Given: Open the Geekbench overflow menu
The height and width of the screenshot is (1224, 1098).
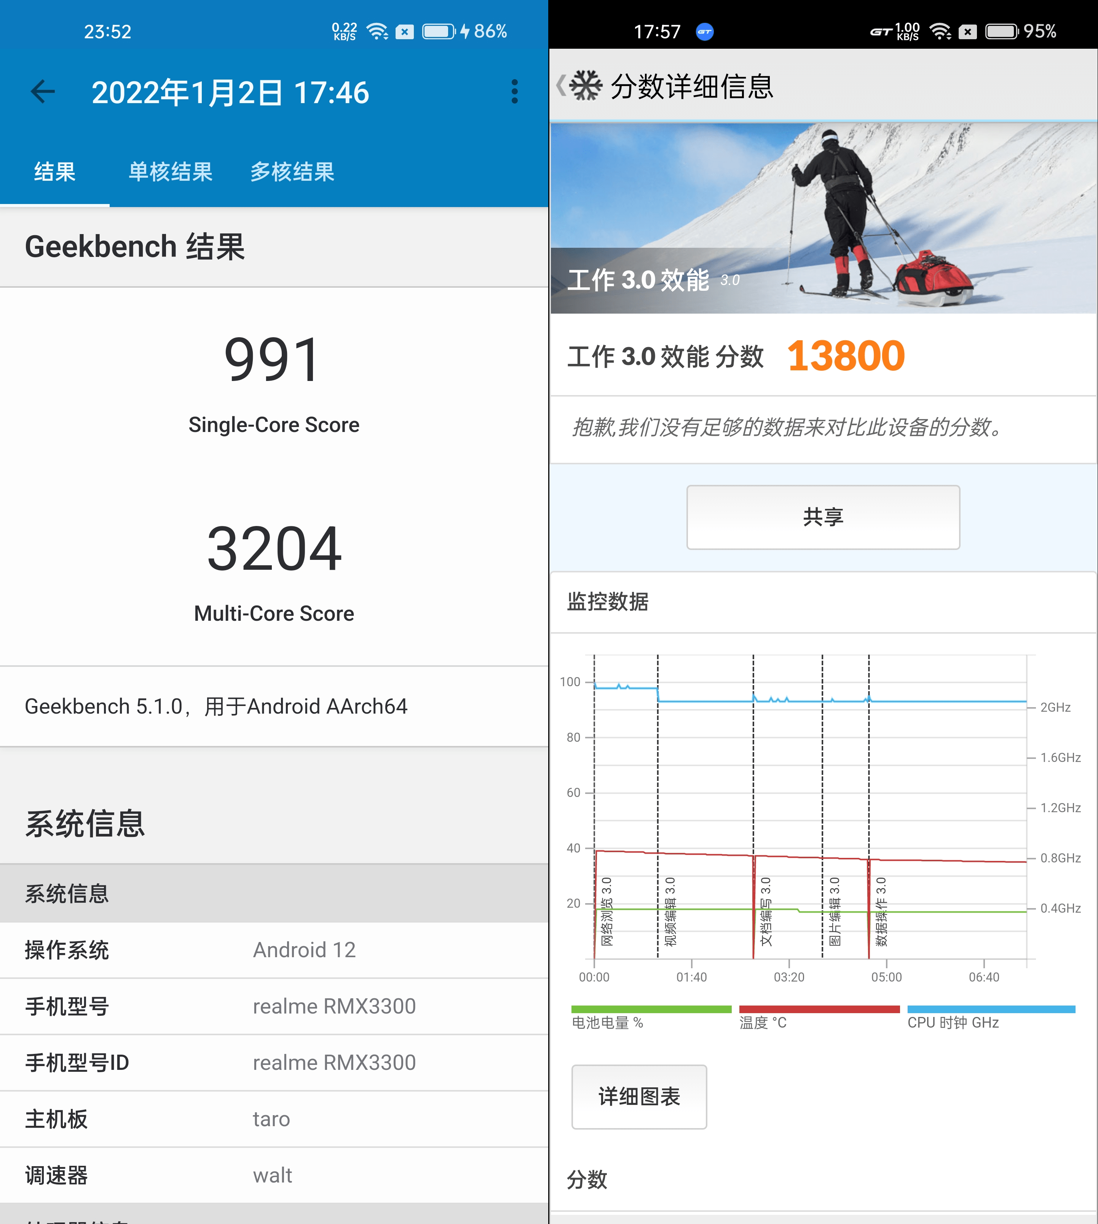Looking at the screenshot, I should (514, 92).
